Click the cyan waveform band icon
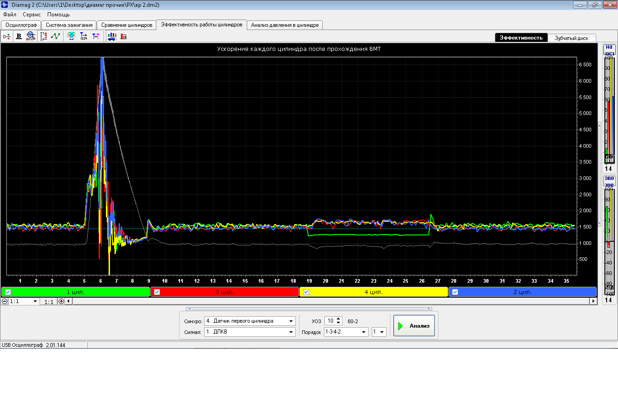Screen dimensions: 618x409 click(71, 36)
